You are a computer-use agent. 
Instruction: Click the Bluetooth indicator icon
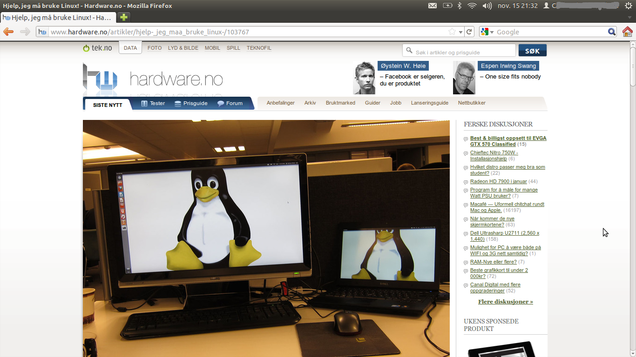[x=459, y=6]
